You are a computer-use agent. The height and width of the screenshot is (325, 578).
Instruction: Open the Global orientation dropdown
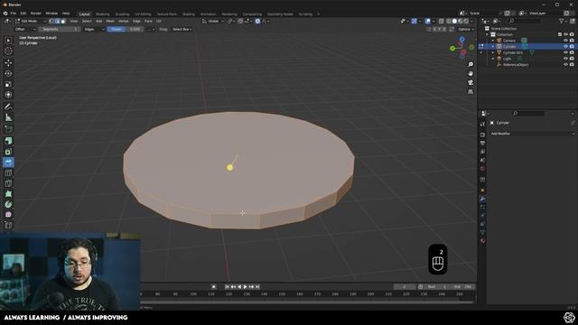pyautogui.click(x=213, y=21)
